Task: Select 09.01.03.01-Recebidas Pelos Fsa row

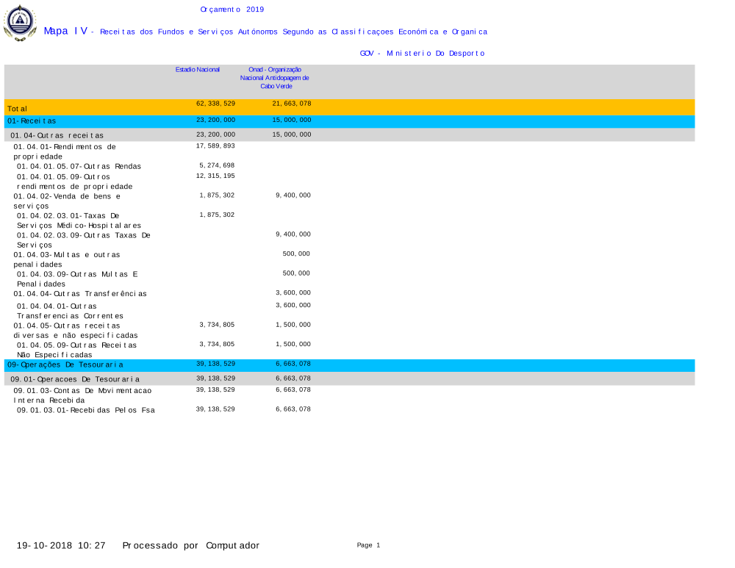Action: (x=85, y=410)
